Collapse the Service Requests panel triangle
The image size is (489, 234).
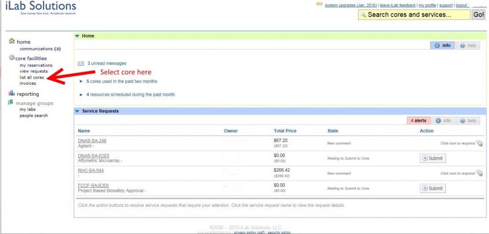click(77, 111)
